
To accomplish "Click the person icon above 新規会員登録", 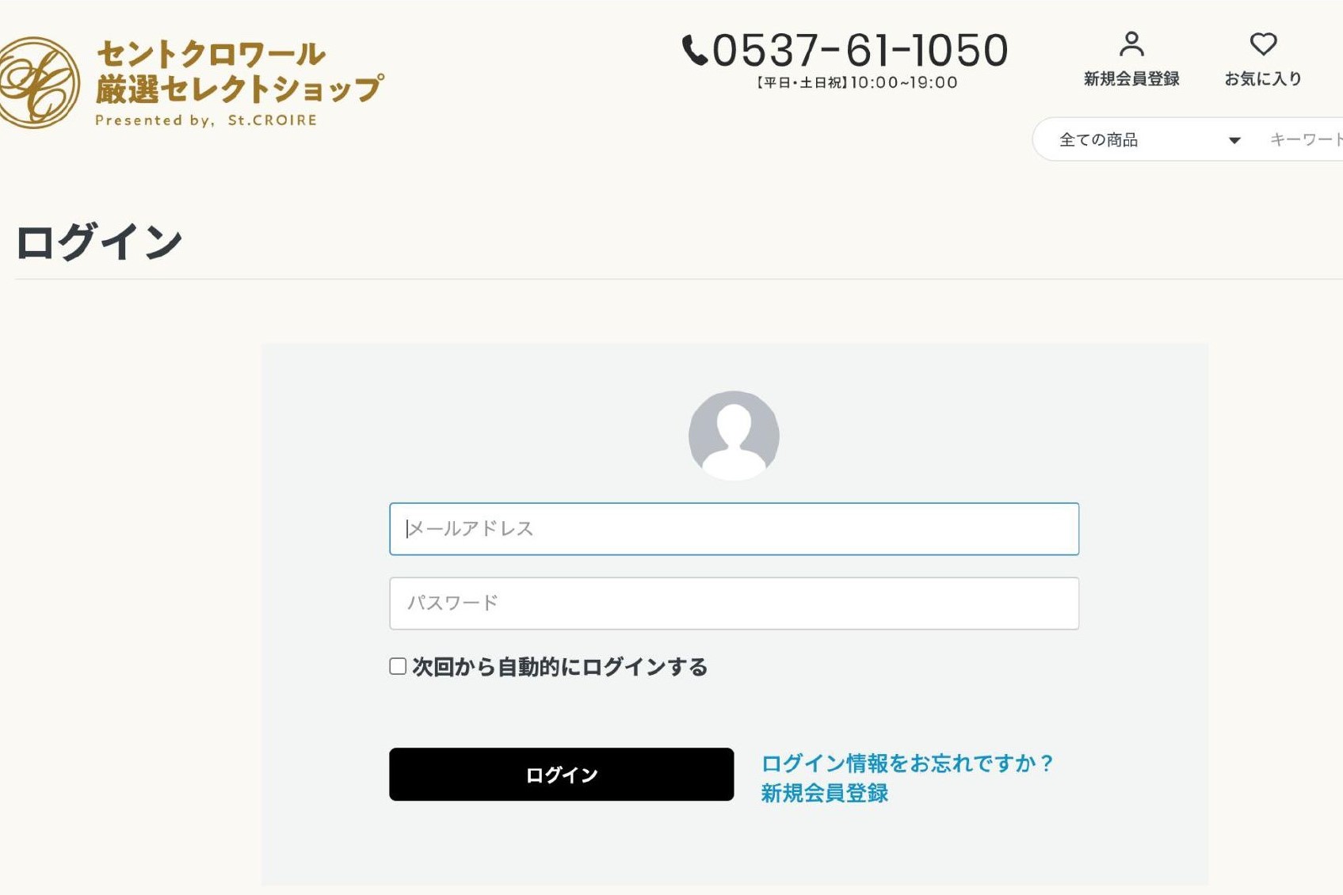I will [x=1131, y=44].
